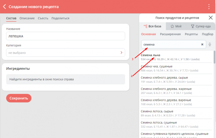
Task: Click the back arrow in header
Action: pos(4,7)
